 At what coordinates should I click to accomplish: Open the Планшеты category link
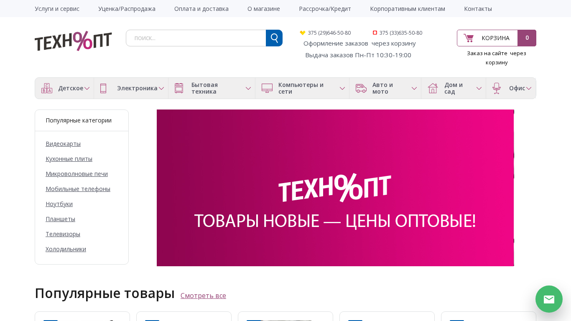coord(60,219)
